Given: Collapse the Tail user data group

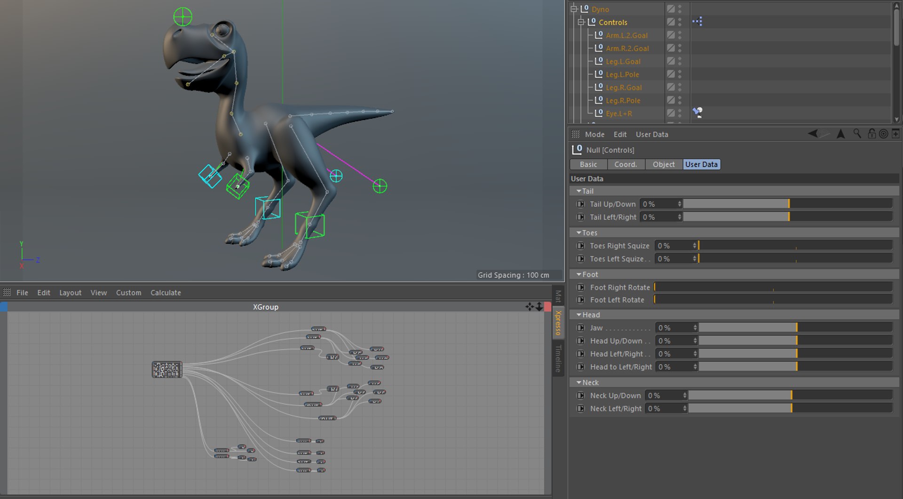Looking at the screenshot, I should [x=578, y=191].
